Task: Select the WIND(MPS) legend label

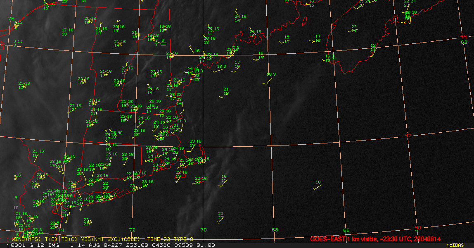Action: [x=26, y=239]
